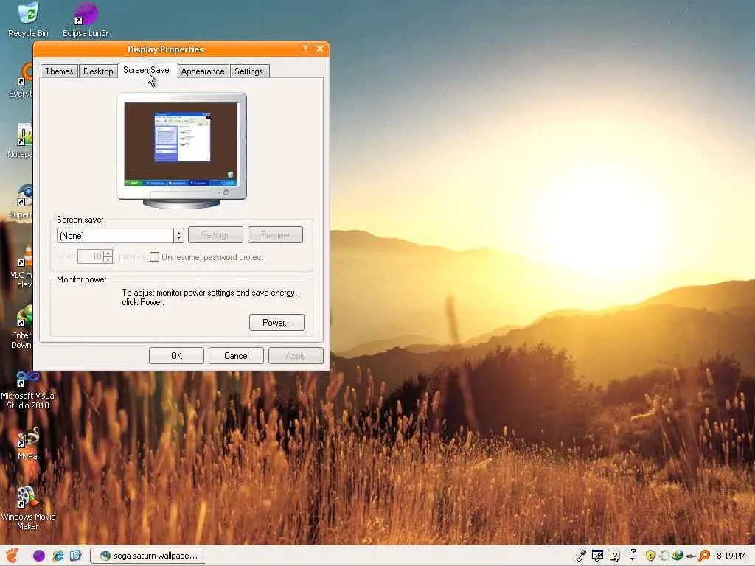Image resolution: width=755 pixels, height=566 pixels.
Task: Open the Screen saver dropdown showing (None)
Action: pos(120,235)
